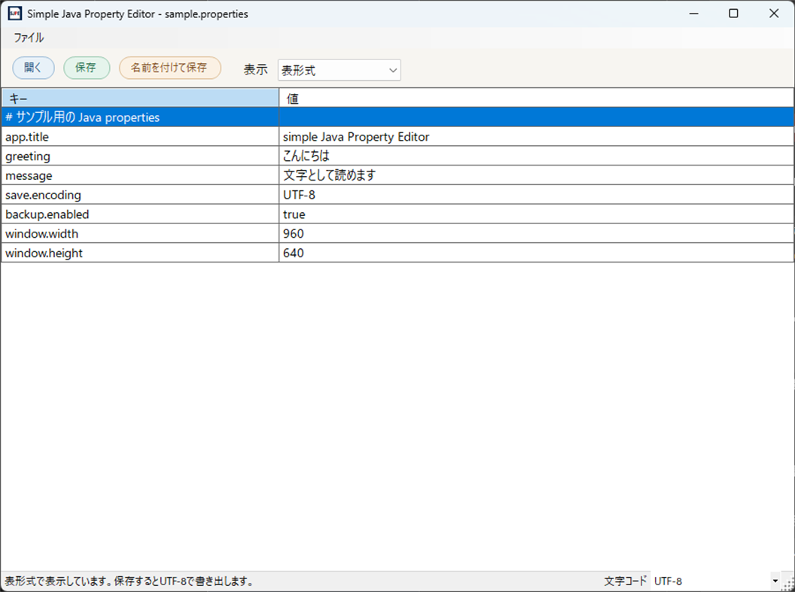Click the 文字として読めます value cell
The width and height of the screenshot is (795, 592).
[536, 175]
